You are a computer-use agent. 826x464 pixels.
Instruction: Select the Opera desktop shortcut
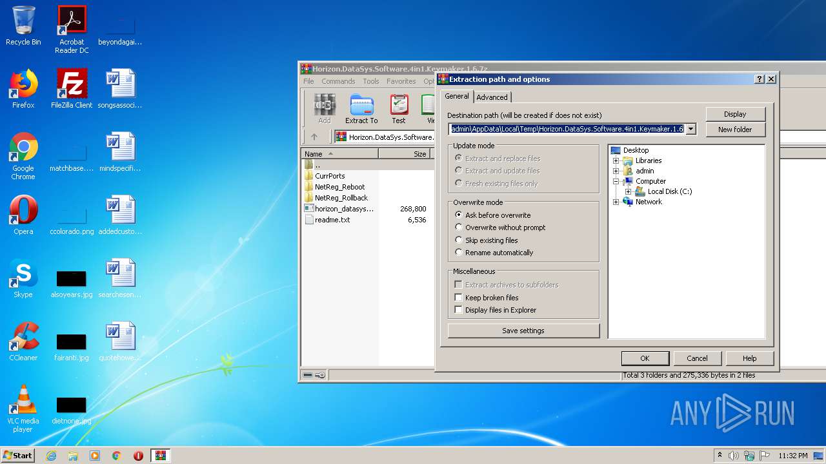click(x=23, y=215)
